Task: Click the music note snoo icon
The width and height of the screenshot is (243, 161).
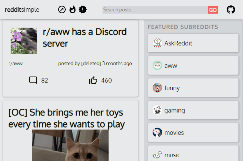Action: (x=157, y=155)
